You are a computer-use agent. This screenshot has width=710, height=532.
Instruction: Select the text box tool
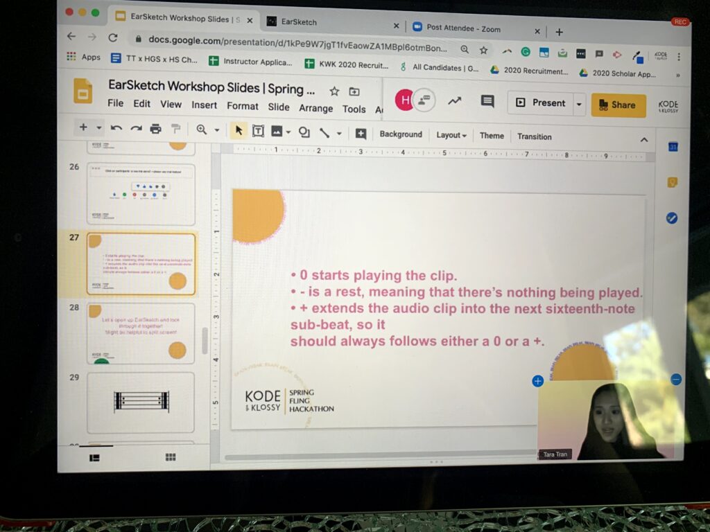pyautogui.click(x=258, y=131)
